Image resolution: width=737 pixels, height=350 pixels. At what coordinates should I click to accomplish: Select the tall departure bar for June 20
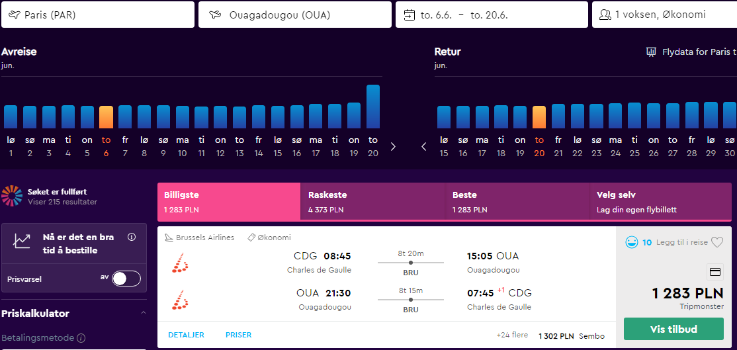[x=372, y=107]
